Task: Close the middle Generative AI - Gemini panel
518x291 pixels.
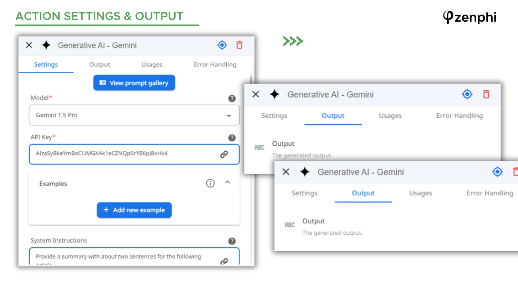Action: (255, 94)
